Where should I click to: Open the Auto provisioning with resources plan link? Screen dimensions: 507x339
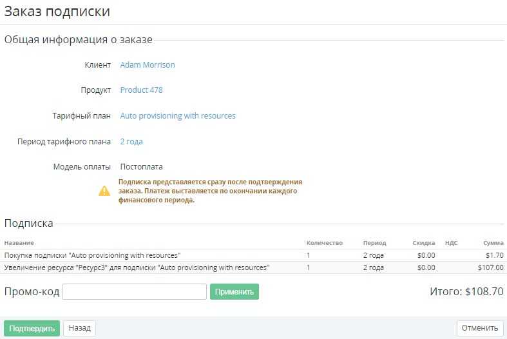point(178,116)
